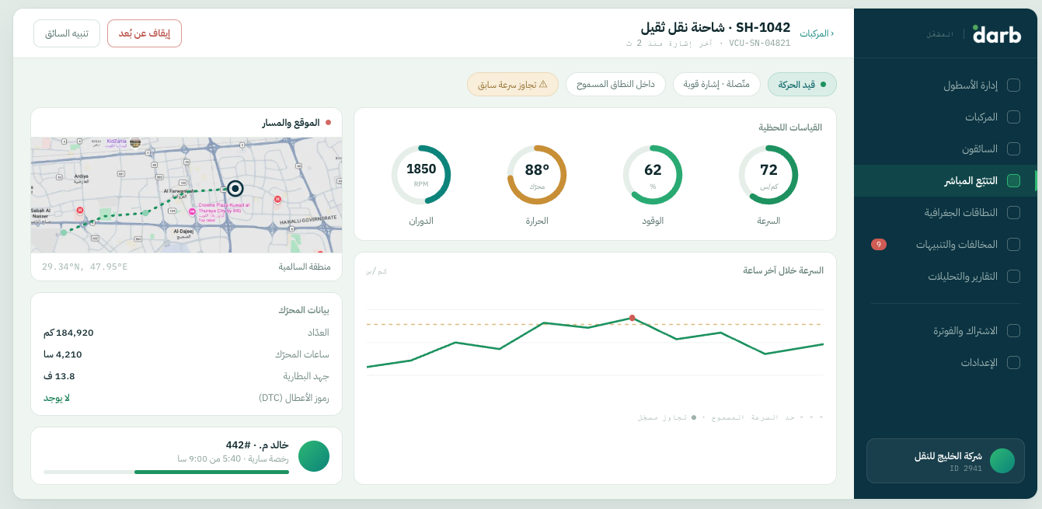Viewport: 1042px width, 509px height.
Task: Click the التقارير والتحليلات sidebar icon
Action: [x=1013, y=277]
